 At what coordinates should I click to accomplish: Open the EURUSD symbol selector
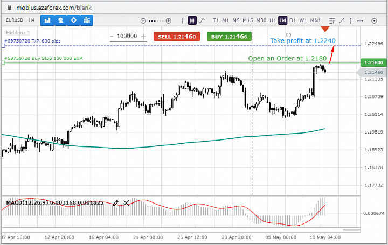(x=15, y=20)
